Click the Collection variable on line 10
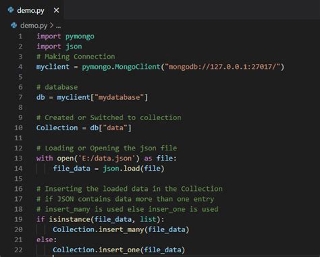Viewport: 320px width, 257px height. 57,127
